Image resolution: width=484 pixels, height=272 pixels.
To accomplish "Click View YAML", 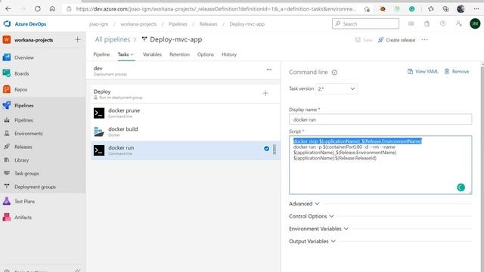I will point(423,72).
